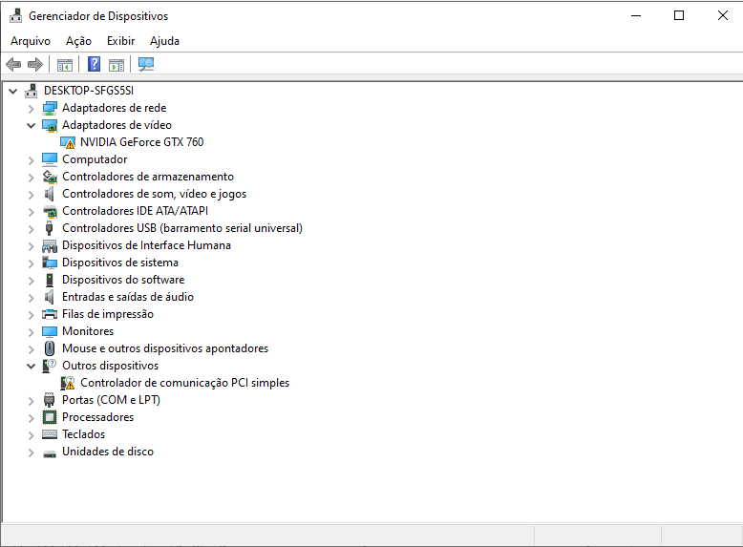Click the Portas (COM e LPT) icon
This screenshot has height=547, width=743.
pyautogui.click(x=50, y=400)
